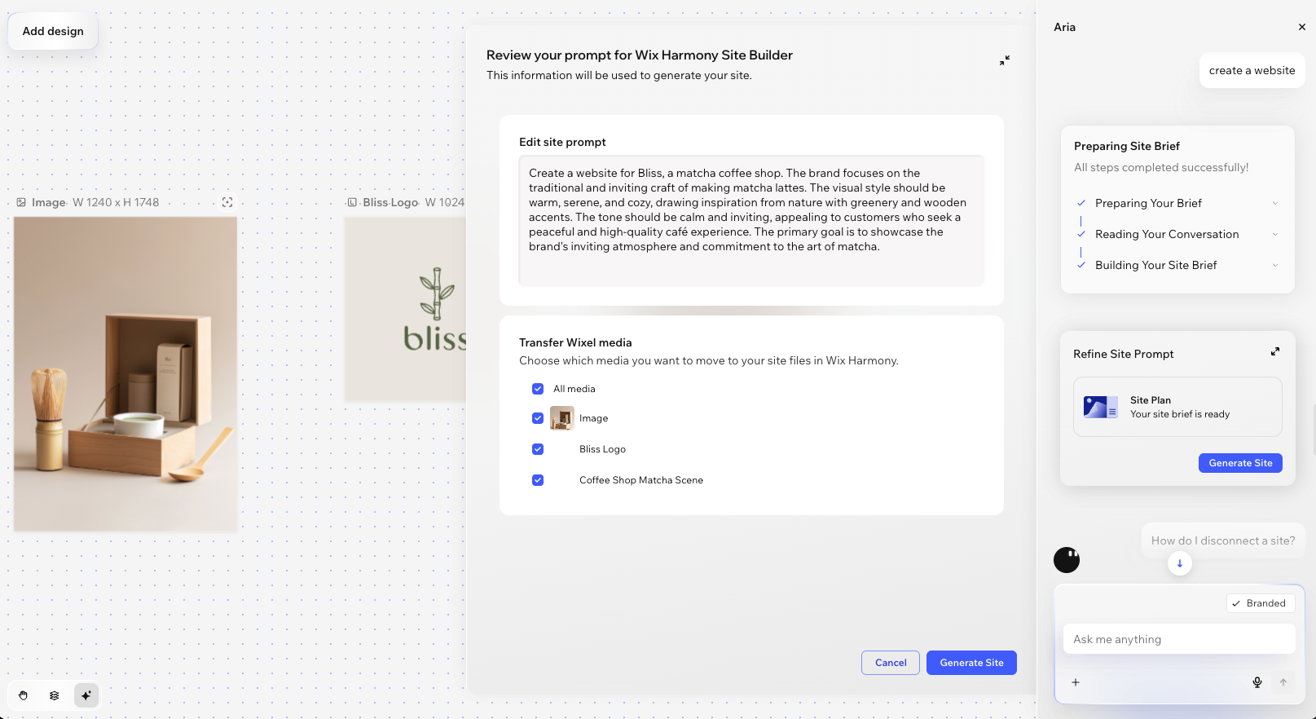Expand the Reading Your Conversation step
Screen dimensions: 1316x719
pyautogui.click(x=1275, y=234)
